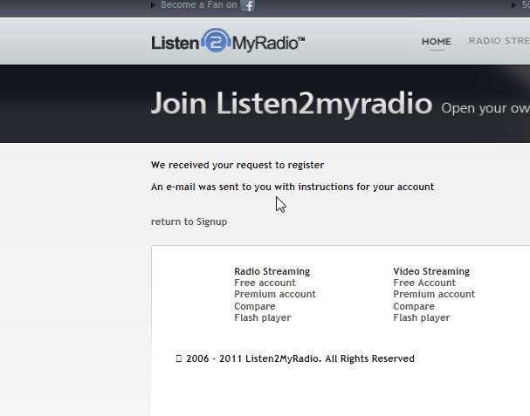This screenshot has height=416, width=530.
Task: Open Compare under Video Streaming
Action: click(414, 306)
